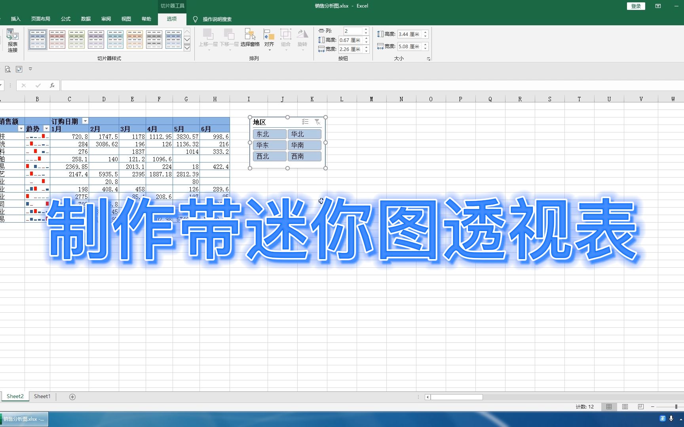
Task: Click the 旋转 (Rotate) icon
Action: pyautogui.click(x=302, y=38)
